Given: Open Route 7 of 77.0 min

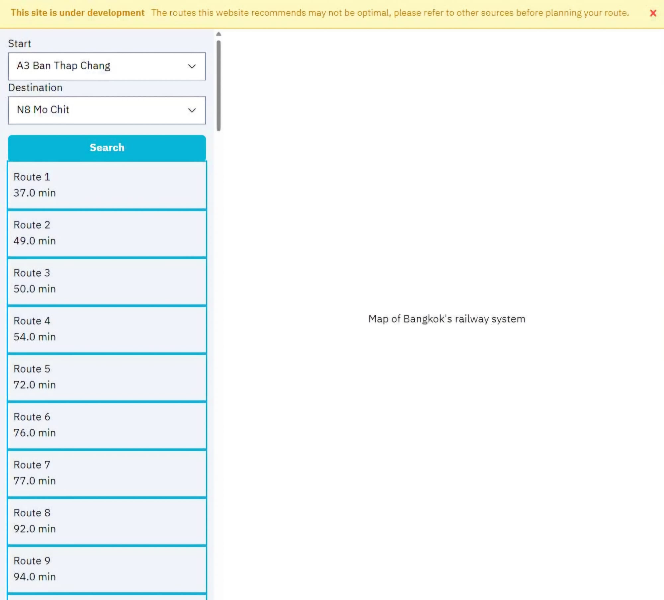Looking at the screenshot, I should (x=107, y=473).
